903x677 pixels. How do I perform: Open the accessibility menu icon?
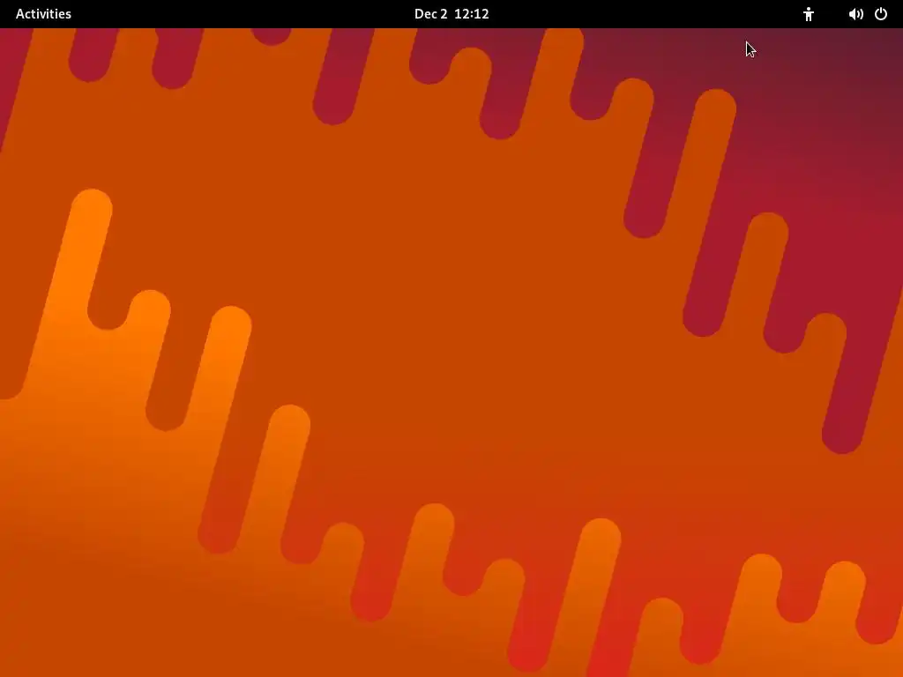(809, 14)
